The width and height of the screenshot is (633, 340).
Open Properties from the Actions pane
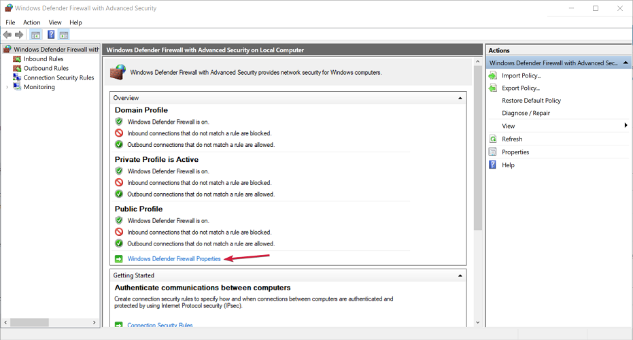515,152
